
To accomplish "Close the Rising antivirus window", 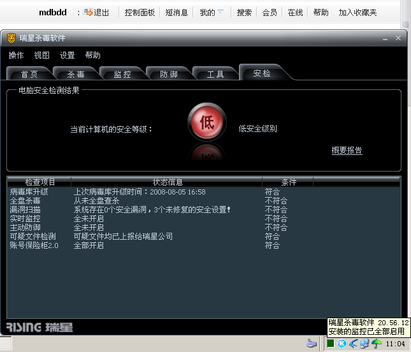I will 398,38.
